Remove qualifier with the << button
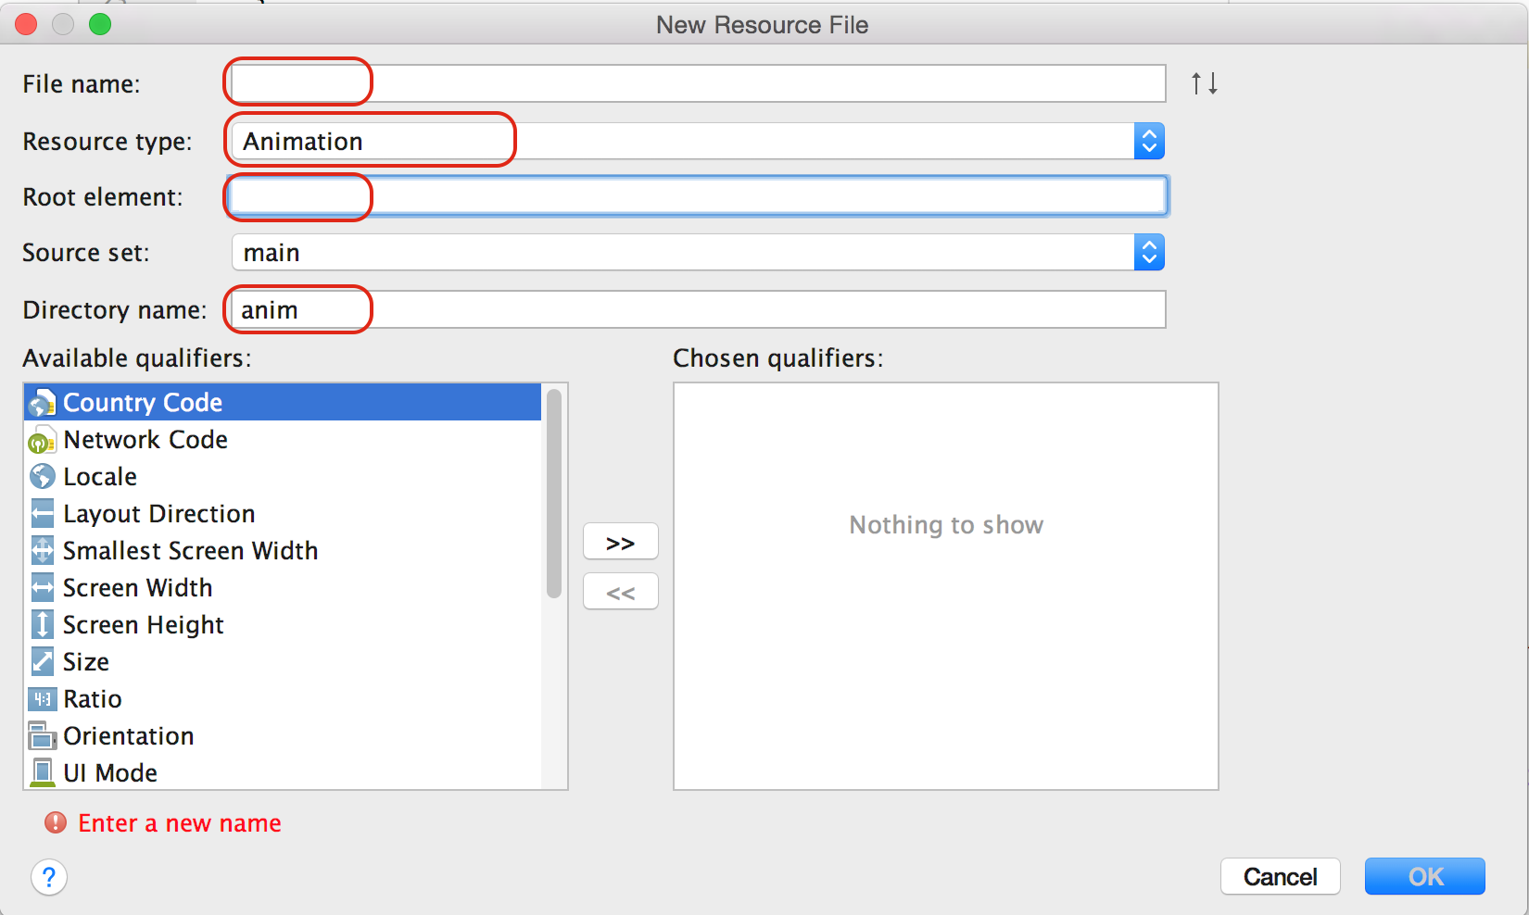Viewport: 1529px width, 915px height. [x=621, y=592]
